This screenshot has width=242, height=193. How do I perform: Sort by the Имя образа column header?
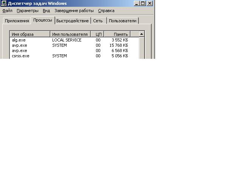click(30, 34)
